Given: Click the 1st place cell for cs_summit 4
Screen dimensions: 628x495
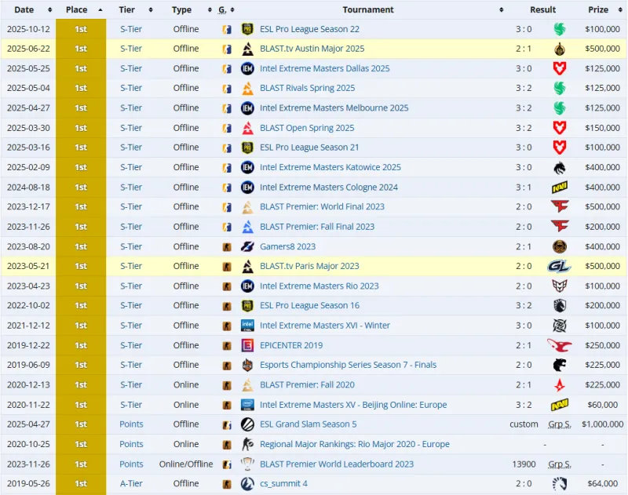Looking at the screenshot, I should [x=81, y=484].
